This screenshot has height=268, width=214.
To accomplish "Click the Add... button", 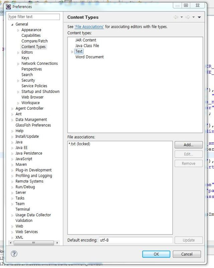I will coord(189,145).
